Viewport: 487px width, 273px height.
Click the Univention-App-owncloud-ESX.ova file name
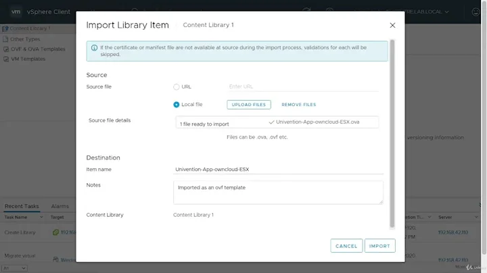coord(318,122)
